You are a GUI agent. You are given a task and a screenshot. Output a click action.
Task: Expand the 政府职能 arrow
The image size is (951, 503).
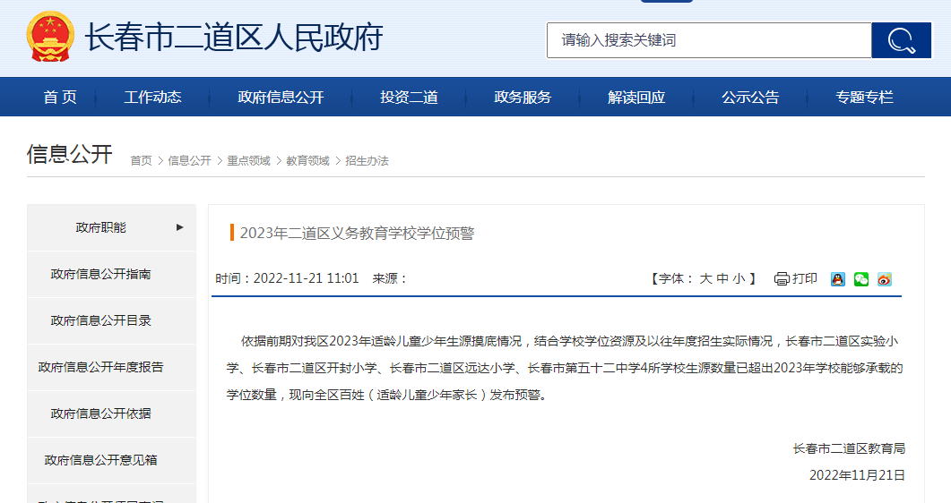(179, 227)
